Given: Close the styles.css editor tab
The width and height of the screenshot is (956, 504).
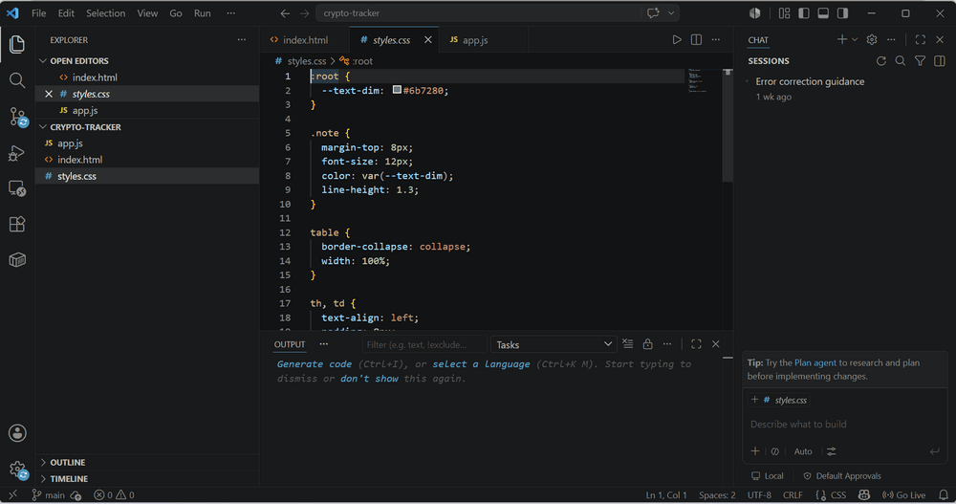Looking at the screenshot, I should pos(428,39).
